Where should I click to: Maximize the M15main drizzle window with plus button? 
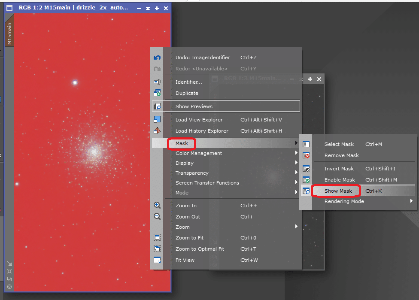click(x=157, y=8)
